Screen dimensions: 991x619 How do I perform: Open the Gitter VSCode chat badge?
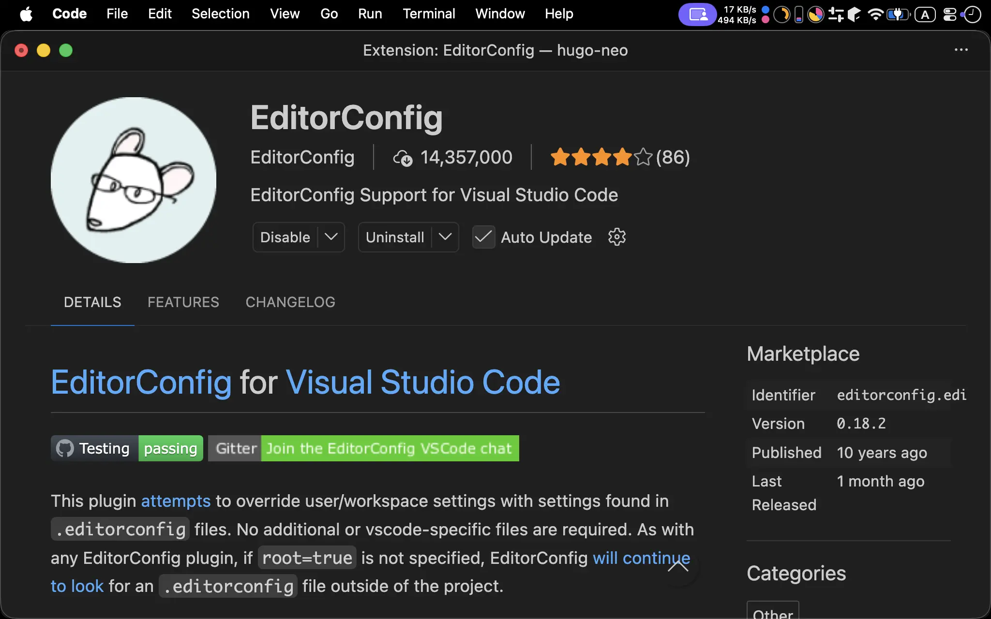point(363,448)
